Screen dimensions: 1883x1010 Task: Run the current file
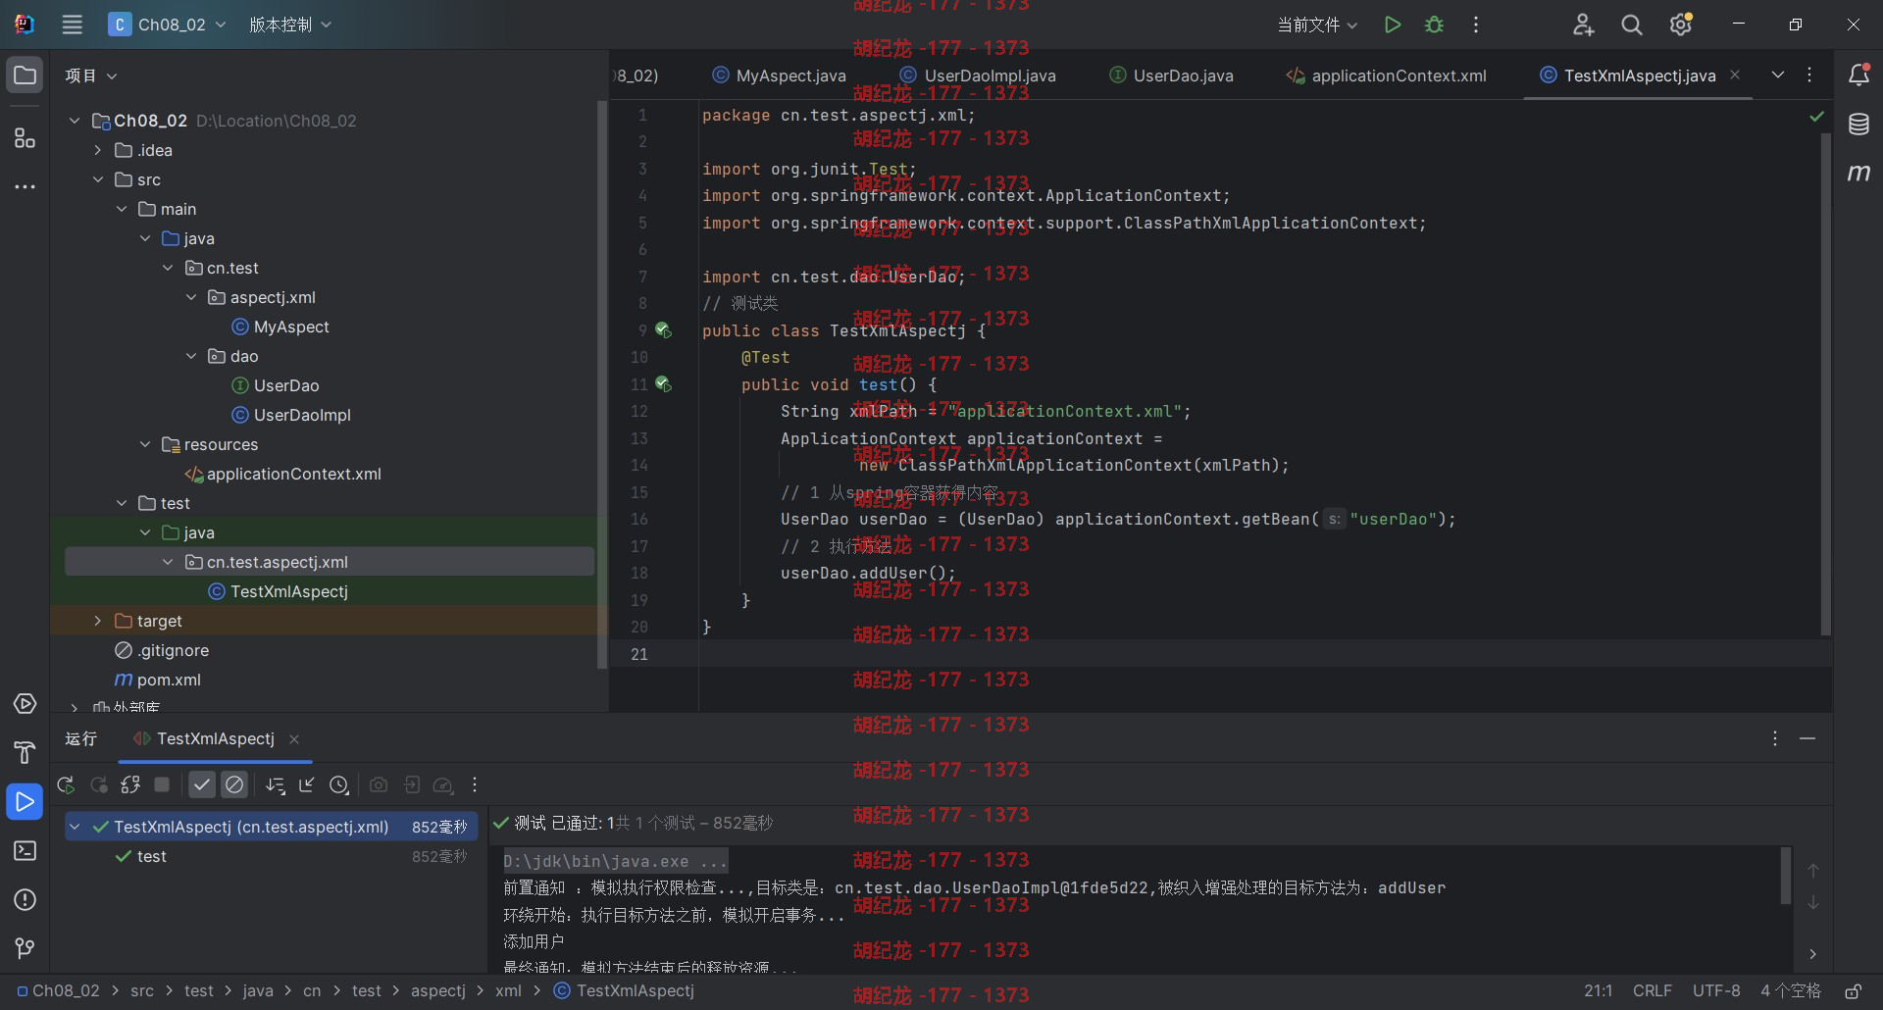tap(1392, 25)
